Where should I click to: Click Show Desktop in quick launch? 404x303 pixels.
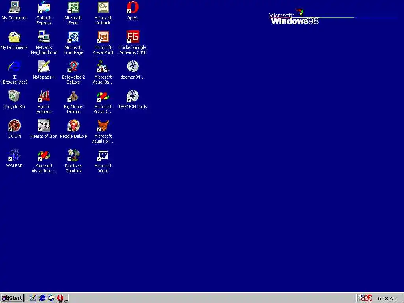[33, 298]
